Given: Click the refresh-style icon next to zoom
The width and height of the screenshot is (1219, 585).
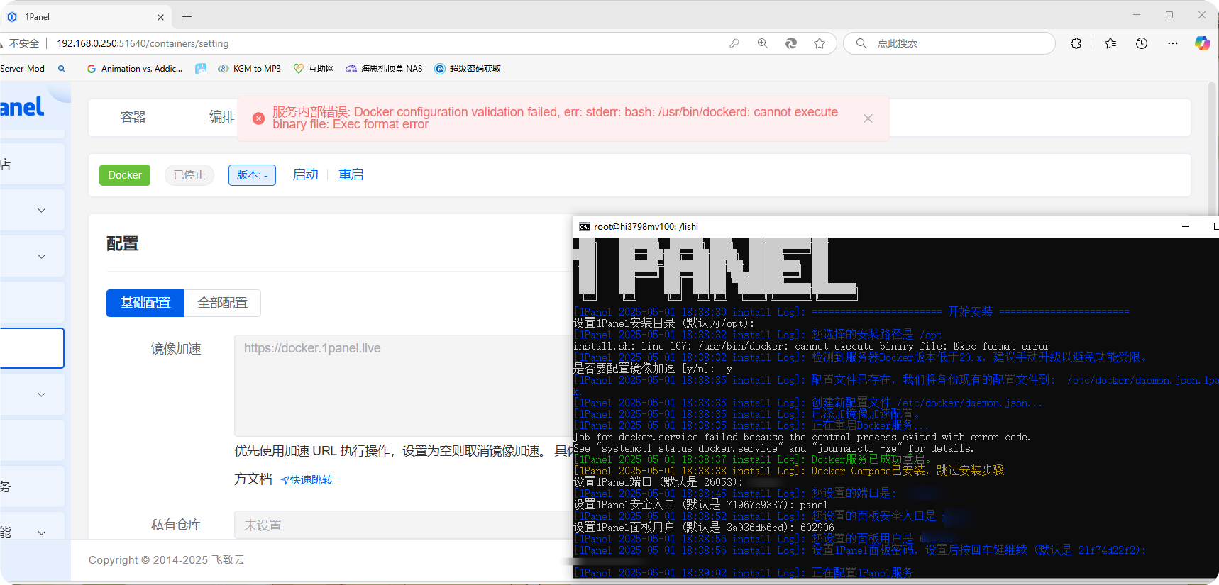Looking at the screenshot, I should pyautogui.click(x=791, y=43).
